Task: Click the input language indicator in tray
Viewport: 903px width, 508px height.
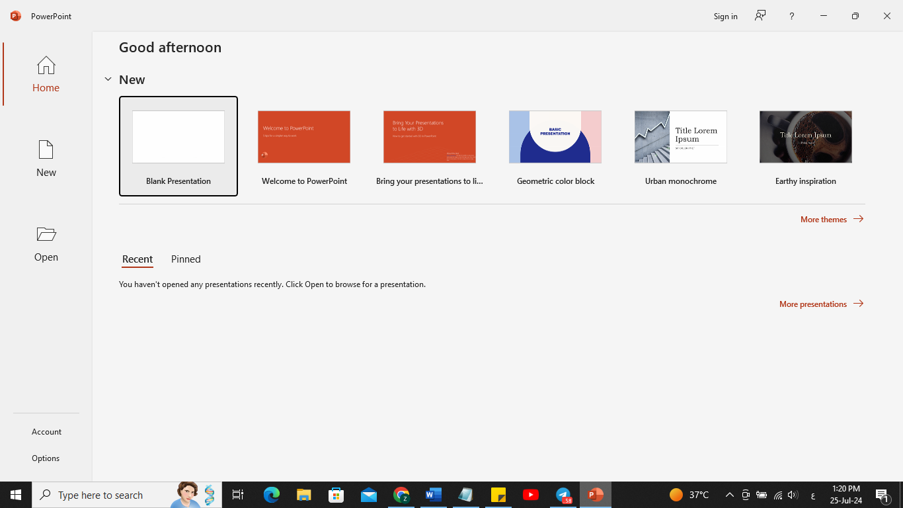Action: [x=812, y=495]
